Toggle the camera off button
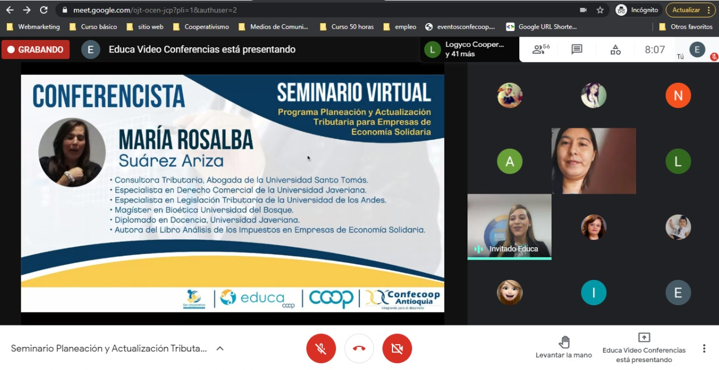Viewport: 719px width, 370px height. pos(397,349)
